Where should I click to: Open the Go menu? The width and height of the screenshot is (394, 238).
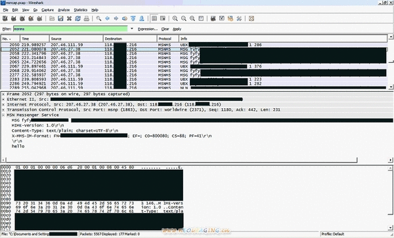[x=35, y=10]
